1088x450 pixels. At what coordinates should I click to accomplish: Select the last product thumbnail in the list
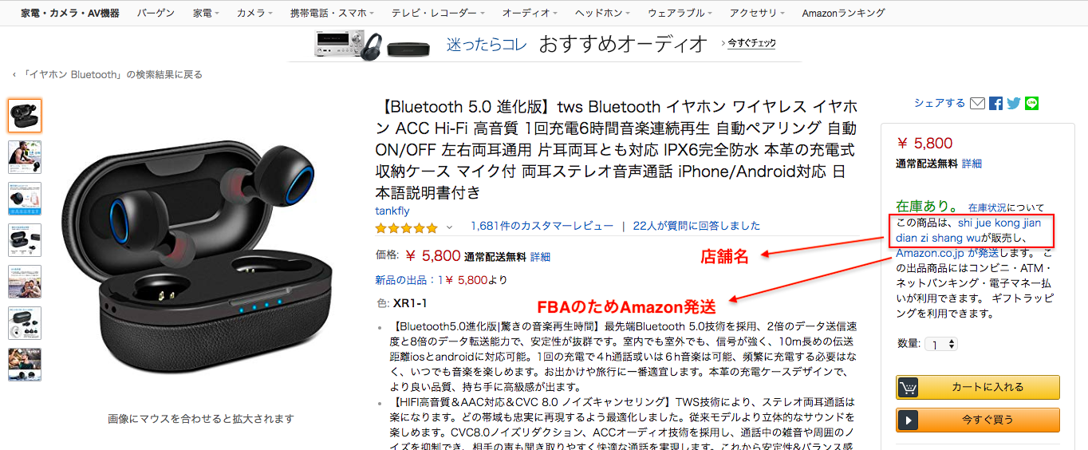[x=25, y=365]
